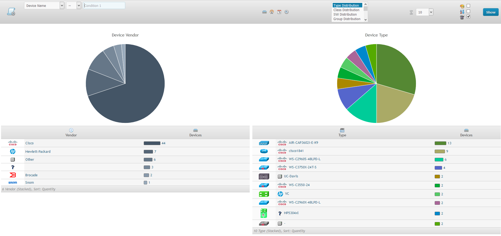Enable the color palette checkbox
This screenshot has width=501, height=236.
point(468,6)
